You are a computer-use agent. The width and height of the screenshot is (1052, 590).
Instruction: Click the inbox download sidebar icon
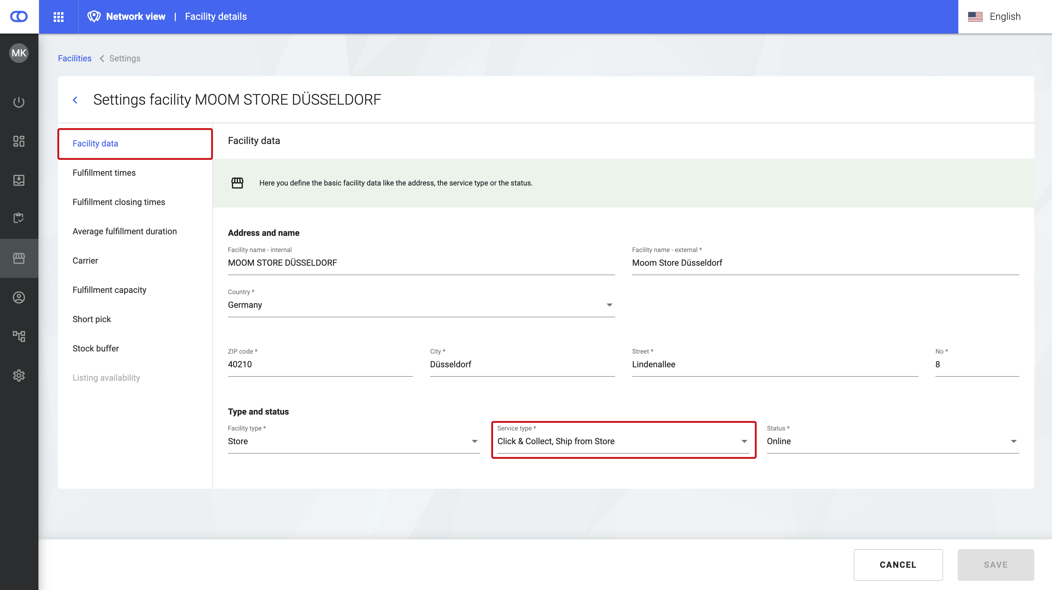tap(19, 180)
